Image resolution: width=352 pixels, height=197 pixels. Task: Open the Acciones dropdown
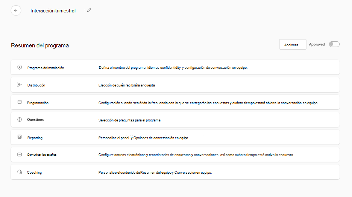(293, 45)
